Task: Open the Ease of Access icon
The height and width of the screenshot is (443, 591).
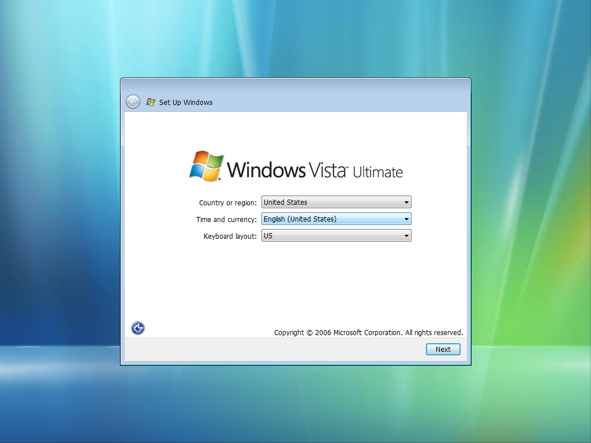Action: pyautogui.click(x=138, y=328)
